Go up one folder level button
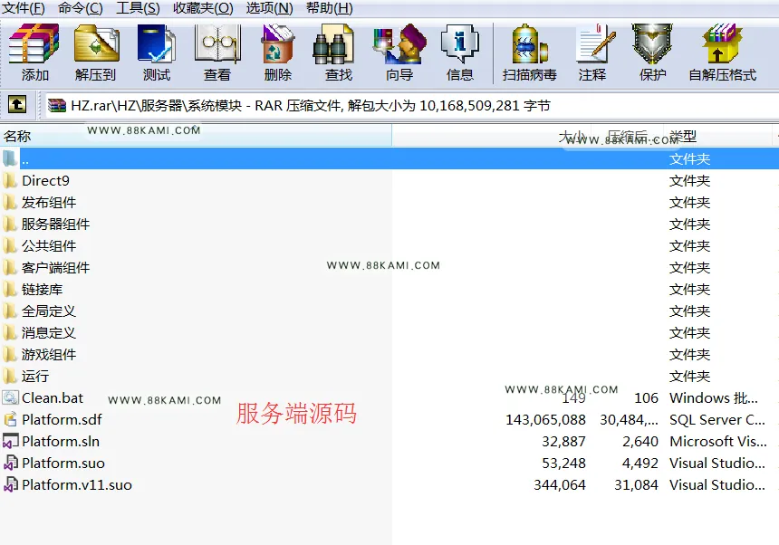Viewport: 779px width, 545px height. point(17,105)
